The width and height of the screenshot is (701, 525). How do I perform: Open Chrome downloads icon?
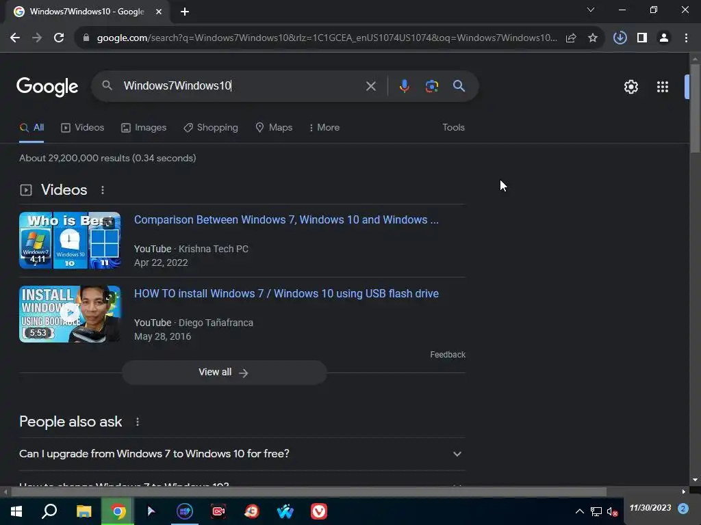tap(620, 38)
